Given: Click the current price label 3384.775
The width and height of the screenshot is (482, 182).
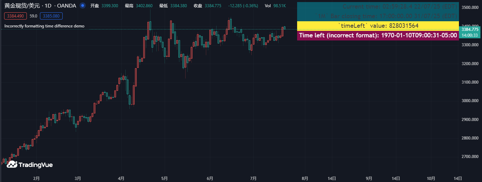Looking at the screenshot, I should point(470,30).
